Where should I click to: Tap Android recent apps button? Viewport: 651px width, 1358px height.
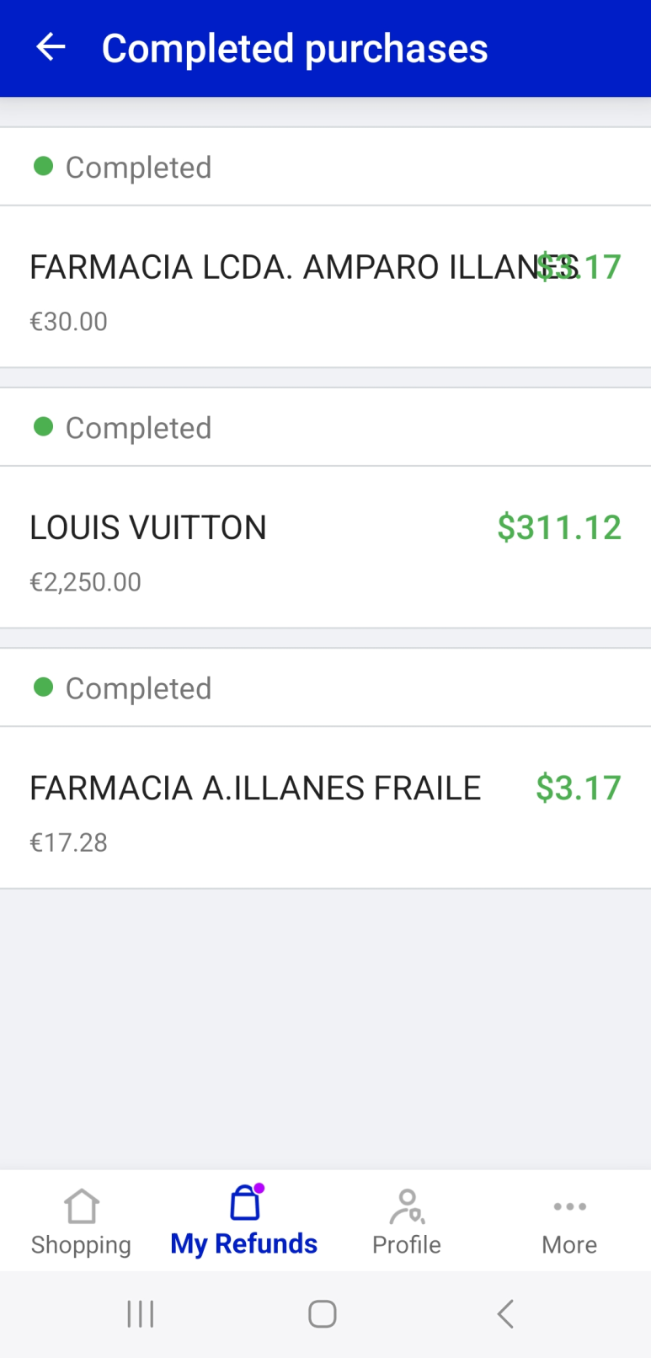pyautogui.click(x=141, y=1313)
